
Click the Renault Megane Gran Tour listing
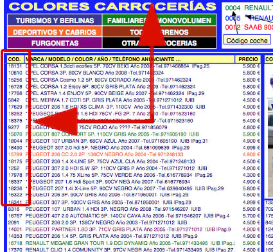(134, 243)
